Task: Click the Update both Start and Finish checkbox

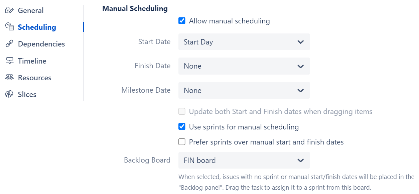Action: pos(182,111)
